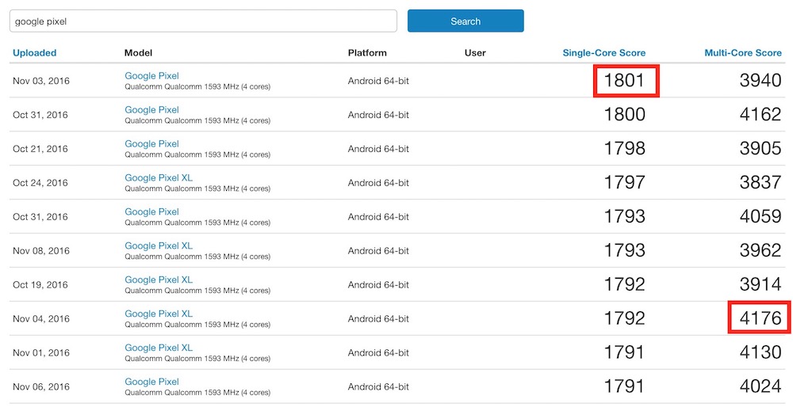Open Google Pixel result from Oct 21, 2016
This screenshot has width=793, height=407.
pyautogui.click(x=151, y=144)
